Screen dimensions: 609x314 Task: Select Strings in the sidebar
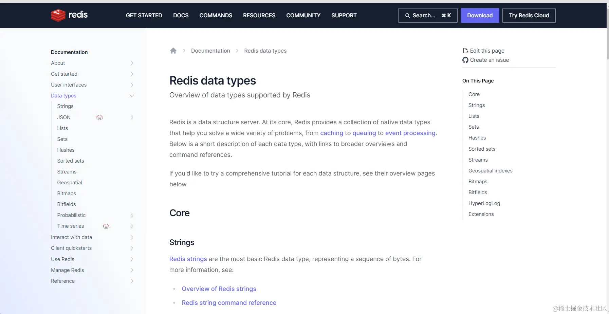[x=65, y=106]
